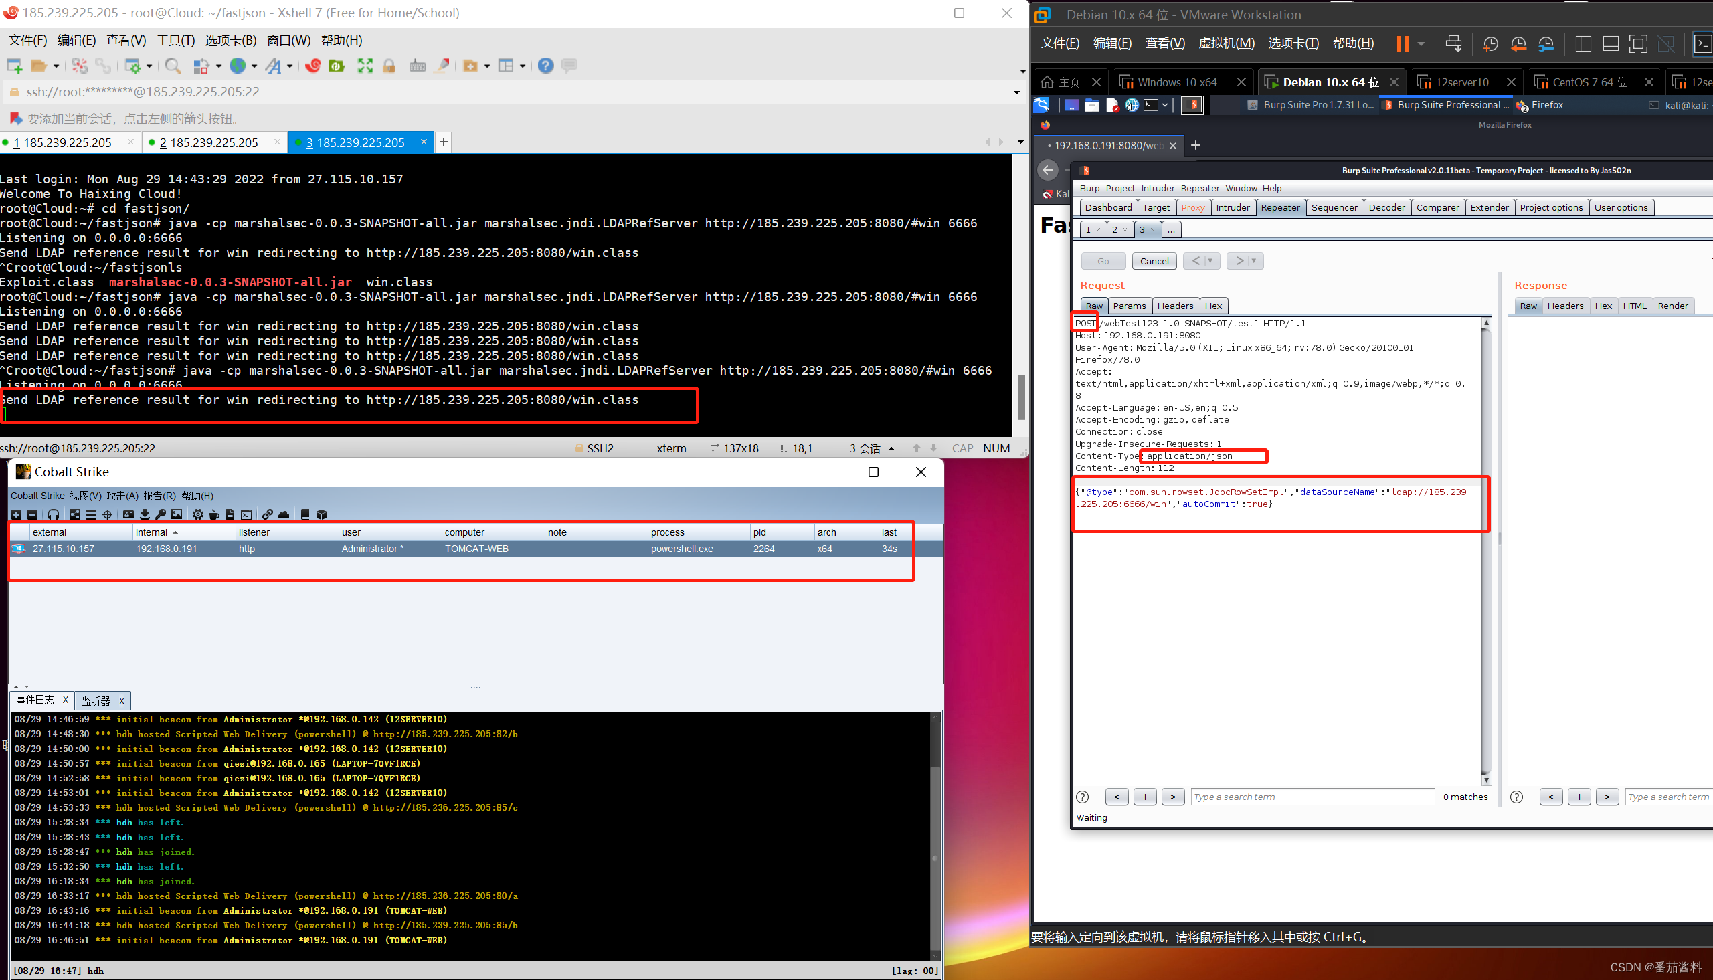This screenshot has height=980, width=1713.
Task: Click VMware revert snapshot icon
Action: tap(1518, 44)
